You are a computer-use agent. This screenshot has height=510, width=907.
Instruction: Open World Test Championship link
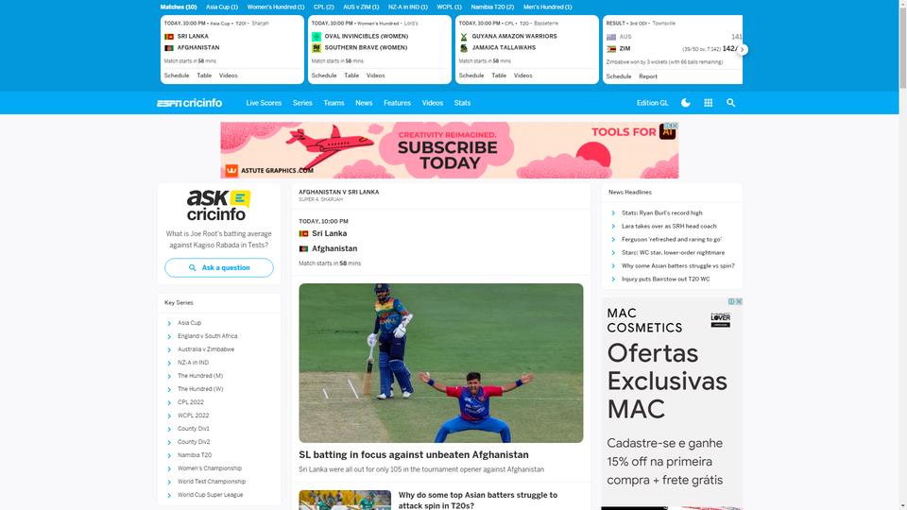pyautogui.click(x=212, y=482)
